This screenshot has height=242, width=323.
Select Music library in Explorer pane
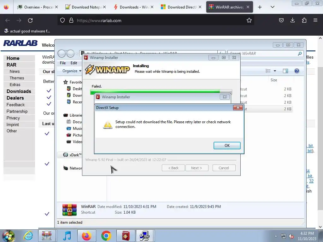[x=74, y=129]
